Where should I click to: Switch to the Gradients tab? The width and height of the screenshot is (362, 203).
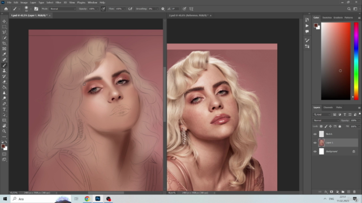coord(338,17)
